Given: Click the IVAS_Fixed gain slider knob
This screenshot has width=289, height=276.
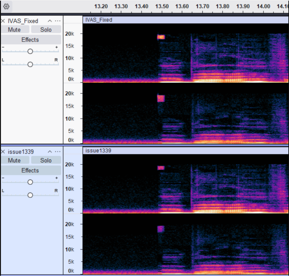Looking at the screenshot, I should 30,51.
